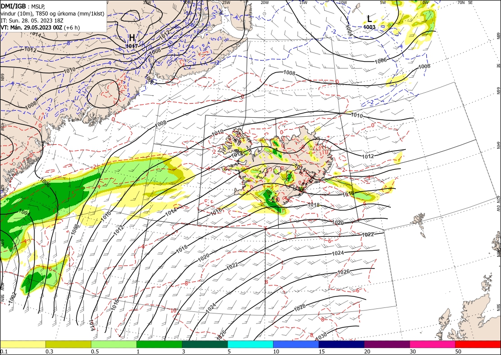Click the 1003 pressure value under L
Viewport: 501px width, 355px height.
[x=369, y=27]
